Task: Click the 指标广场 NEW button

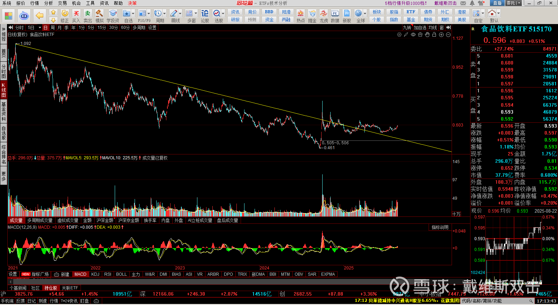Action: (35, 274)
